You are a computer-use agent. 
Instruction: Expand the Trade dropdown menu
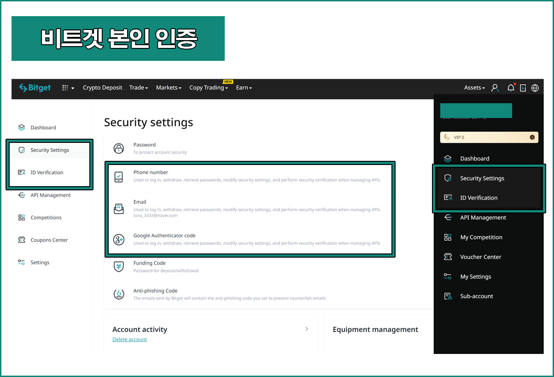pyautogui.click(x=139, y=88)
